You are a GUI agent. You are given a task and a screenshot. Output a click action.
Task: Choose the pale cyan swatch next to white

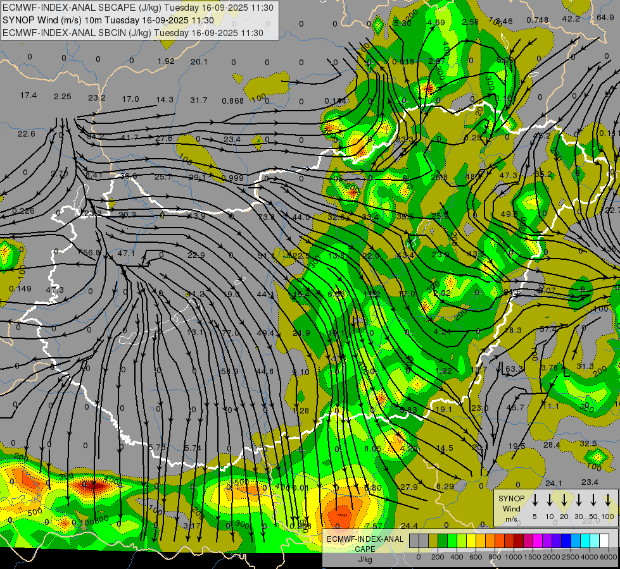pos(594,541)
